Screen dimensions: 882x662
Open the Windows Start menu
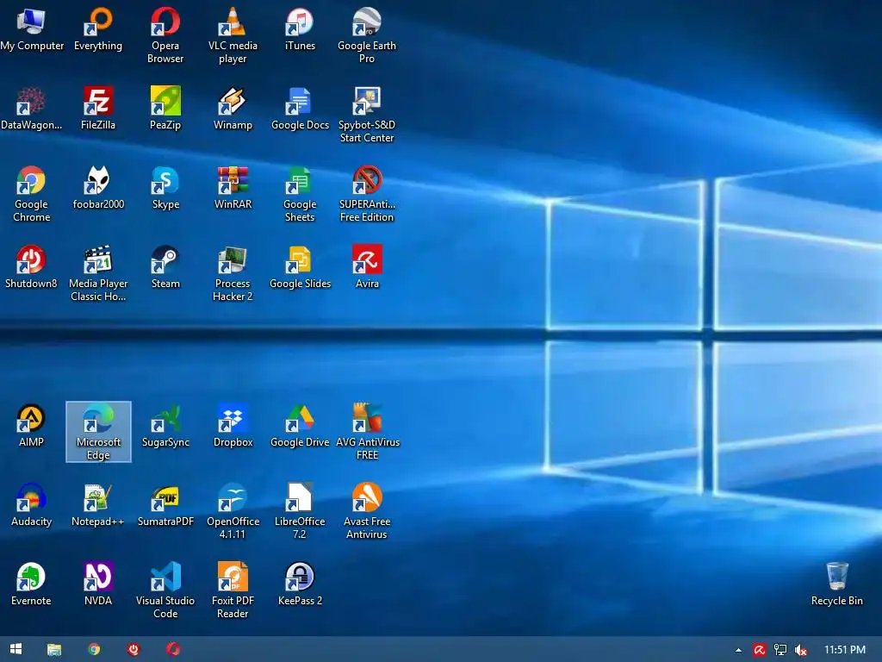click(x=16, y=649)
